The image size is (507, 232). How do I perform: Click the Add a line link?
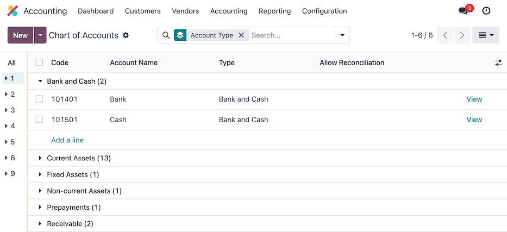[67, 140]
